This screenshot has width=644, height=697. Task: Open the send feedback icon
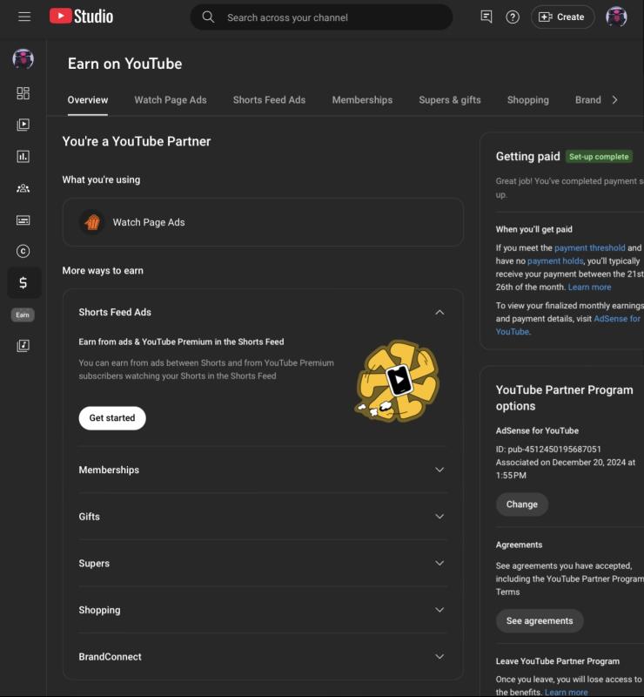pos(486,17)
